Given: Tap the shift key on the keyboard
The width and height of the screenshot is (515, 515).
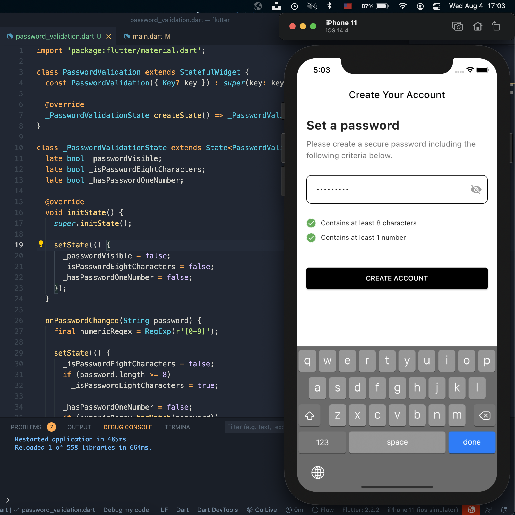Looking at the screenshot, I should (x=310, y=415).
